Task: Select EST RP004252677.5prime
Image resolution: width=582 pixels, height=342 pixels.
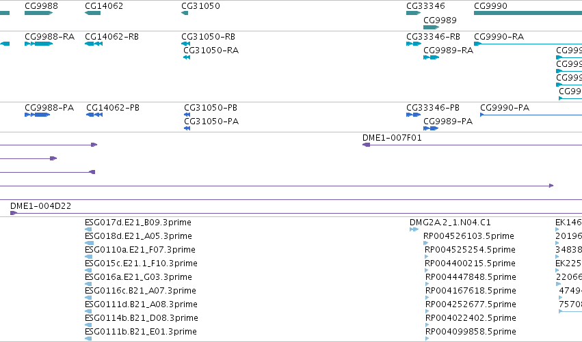Action: [x=471, y=304]
